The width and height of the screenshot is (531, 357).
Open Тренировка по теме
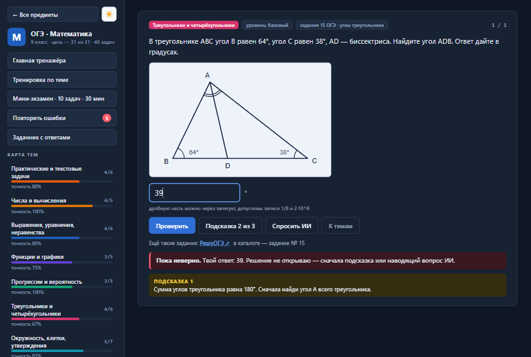[x=62, y=79]
